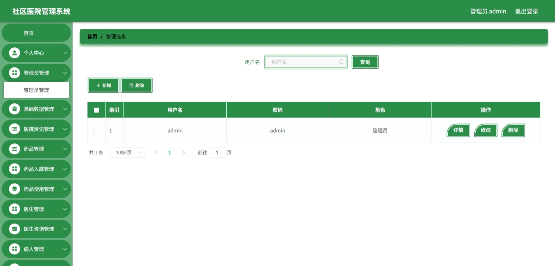
Task: Click the 病人管理 grid icon
Action: (14, 249)
